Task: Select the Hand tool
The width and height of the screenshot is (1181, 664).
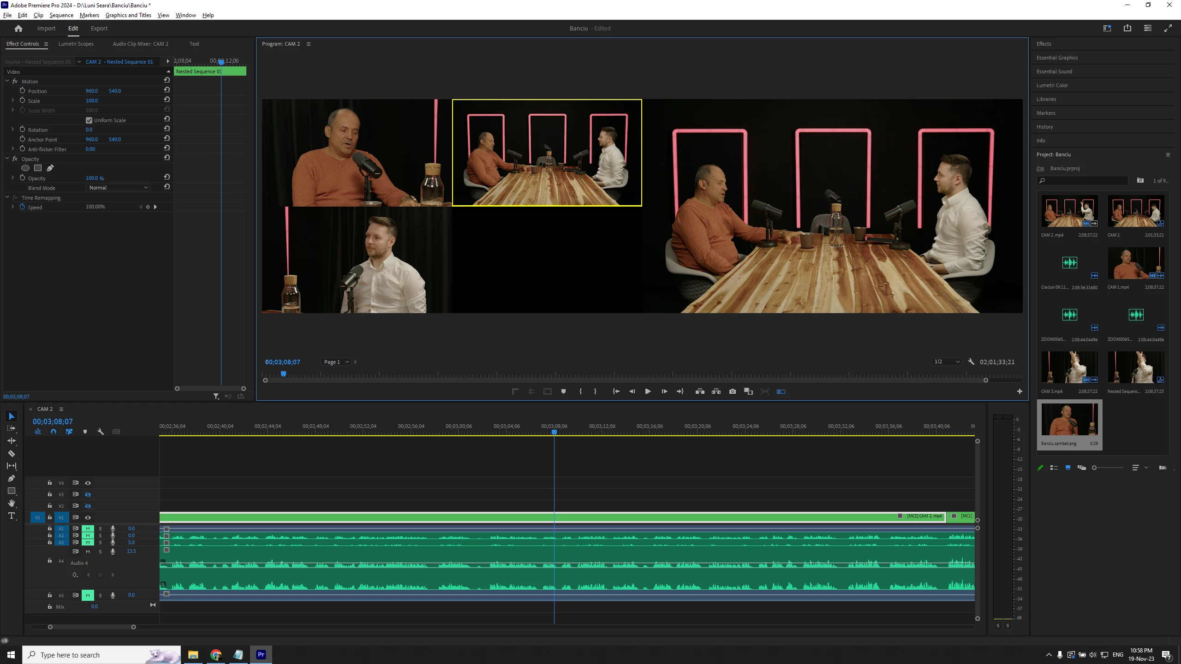Action: (x=12, y=503)
